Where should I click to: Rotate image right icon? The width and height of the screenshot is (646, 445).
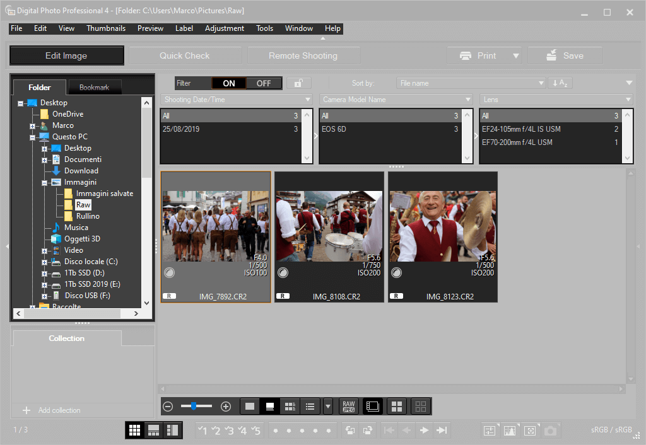[x=368, y=431]
